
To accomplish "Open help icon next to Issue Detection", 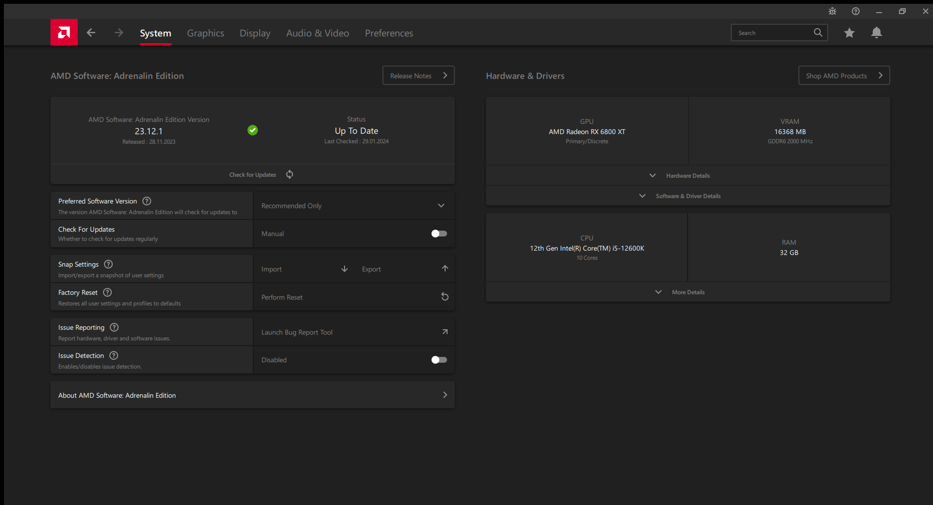I will [114, 355].
